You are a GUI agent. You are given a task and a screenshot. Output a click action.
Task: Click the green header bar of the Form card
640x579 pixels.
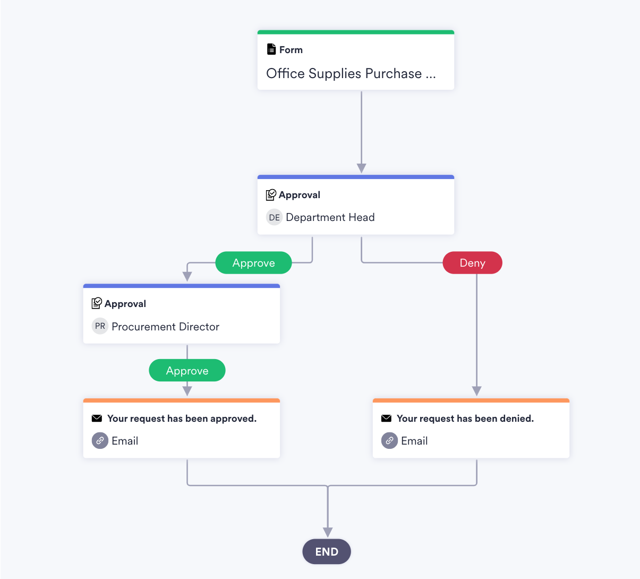356,31
